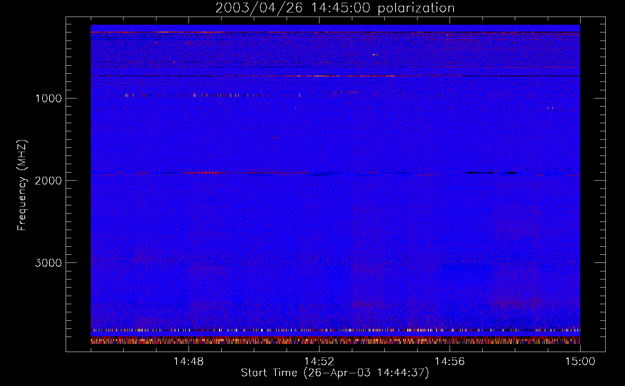Click the plot title '2003/04/26 14:45:00 polarization'
This screenshot has width=625, height=386.
[x=335, y=8]
